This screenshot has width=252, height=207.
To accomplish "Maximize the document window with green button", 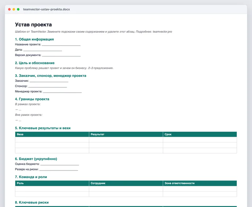I will coord(18,9).
